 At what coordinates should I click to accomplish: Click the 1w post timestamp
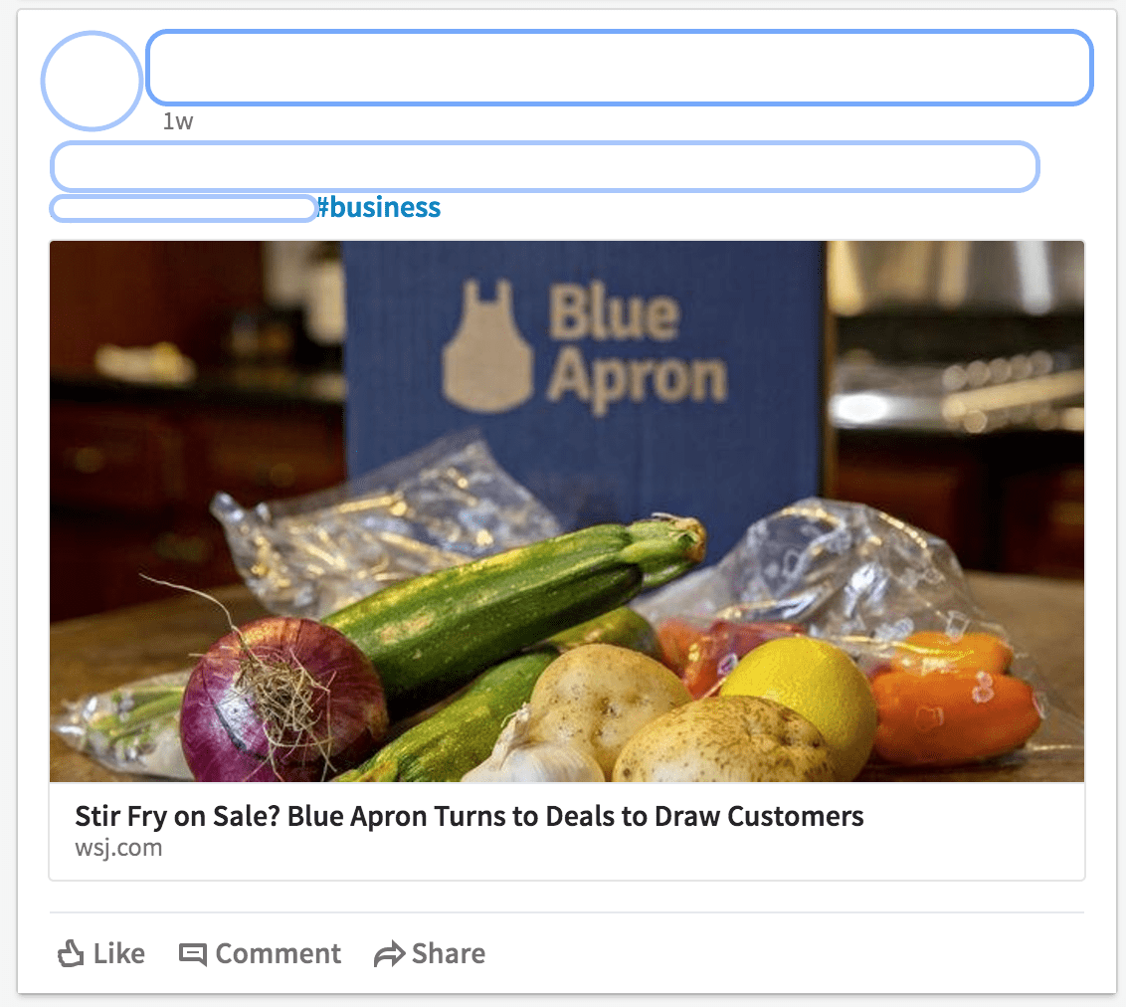(x=177, y=121)
